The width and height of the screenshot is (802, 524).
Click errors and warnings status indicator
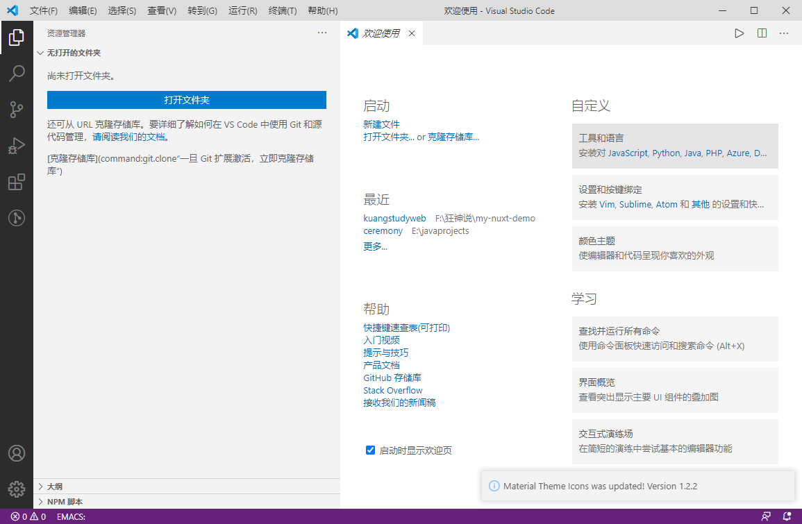(x=28, y=516)
